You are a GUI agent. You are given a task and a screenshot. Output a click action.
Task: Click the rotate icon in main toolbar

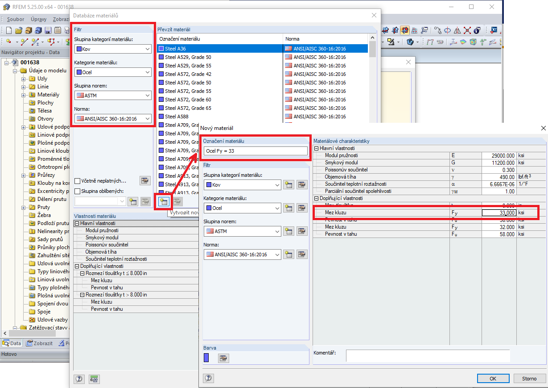[x=448, y=31]
